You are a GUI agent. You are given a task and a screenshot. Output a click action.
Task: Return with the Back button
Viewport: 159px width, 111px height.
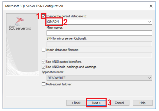[76, 103]
